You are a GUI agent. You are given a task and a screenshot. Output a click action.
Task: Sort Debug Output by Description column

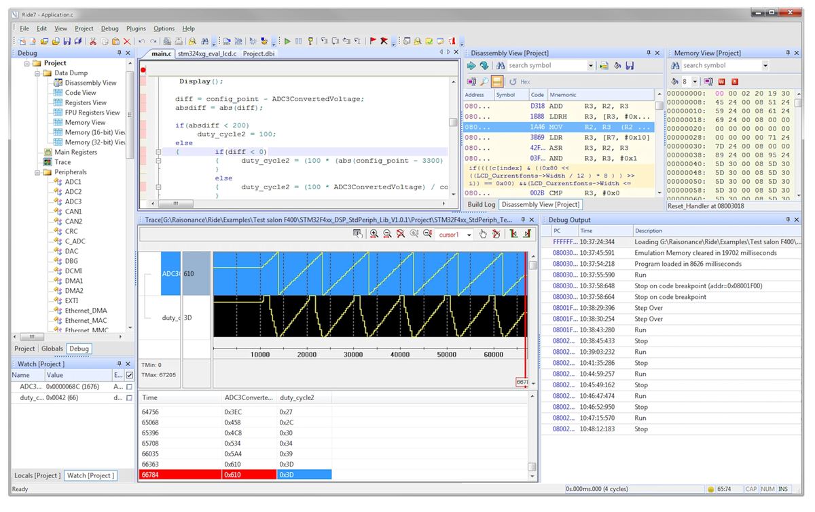(717, 231)
